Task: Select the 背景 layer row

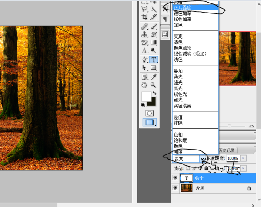Action: tap(214, 188)
